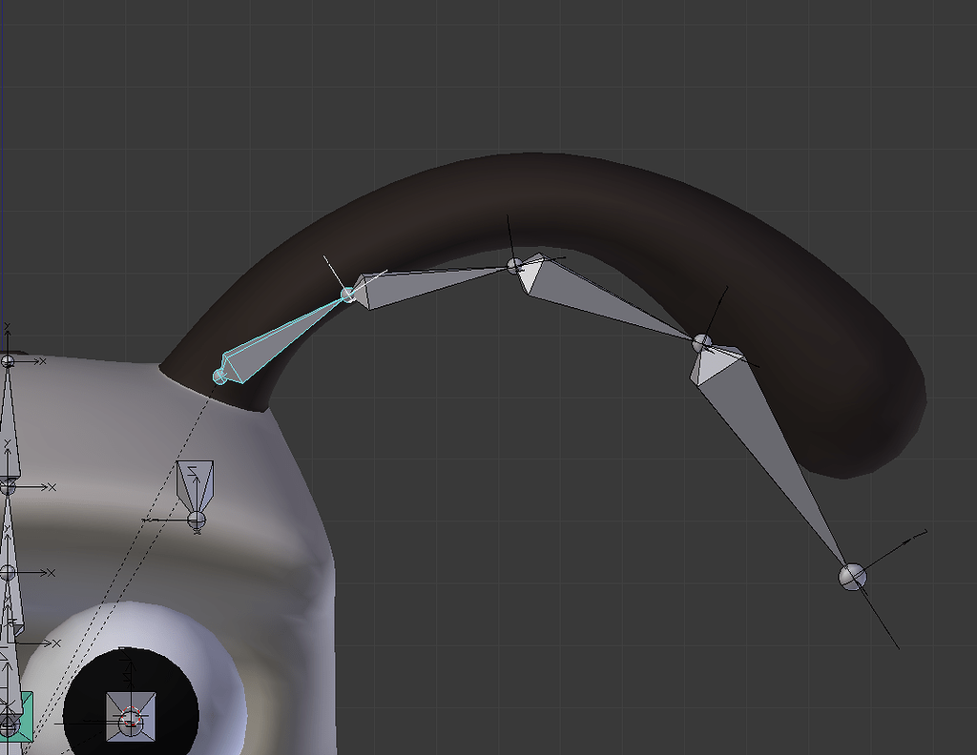Screen dimensions: 977x755
Task: Click the tip joint sphere ending the horn chain
Action: tap(852, 577)
